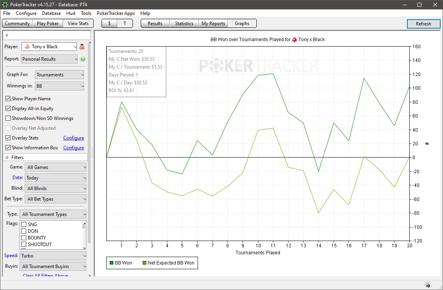Screen dimensions: 443x290
Task: Click the green BB Won legend swatch
Action: coord(111,263)
